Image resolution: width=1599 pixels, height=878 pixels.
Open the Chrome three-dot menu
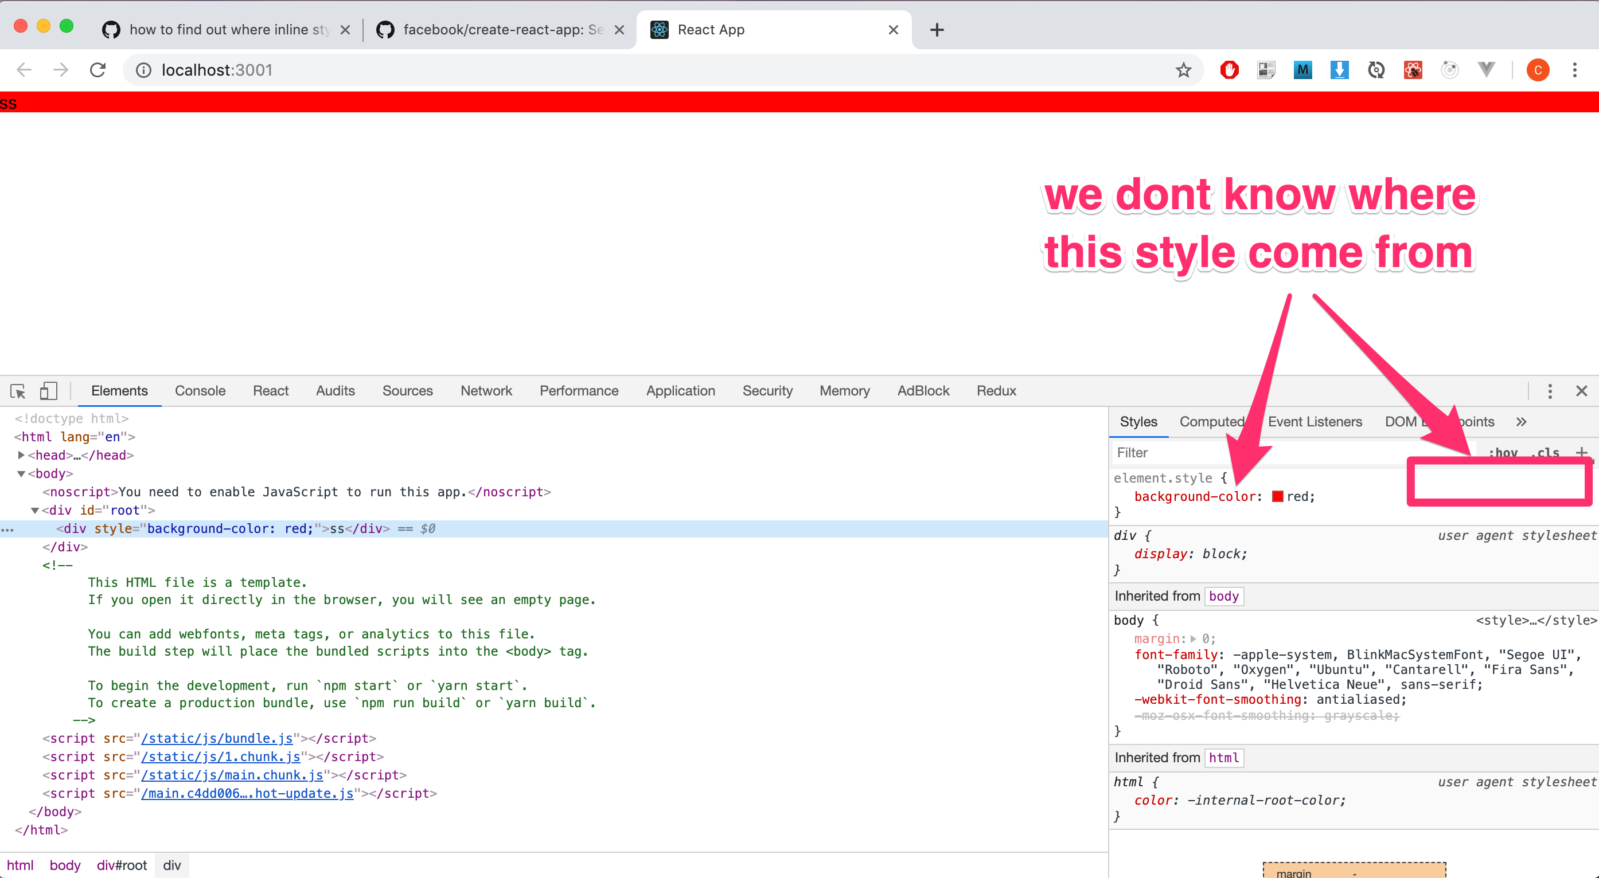click(x=1574, y=70)
